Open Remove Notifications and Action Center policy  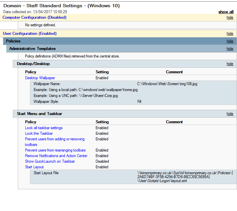pyautogui.click(x=56, y=156)
